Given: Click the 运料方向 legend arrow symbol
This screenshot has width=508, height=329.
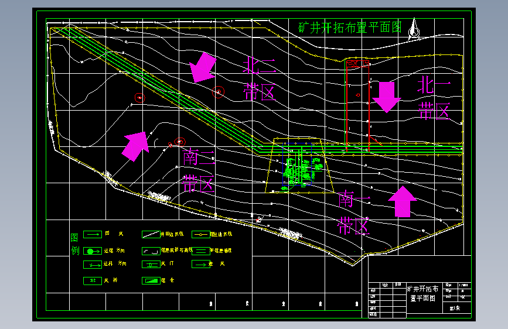Looking at the screenshot, I should tap(93, 265).
